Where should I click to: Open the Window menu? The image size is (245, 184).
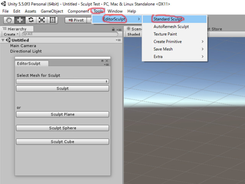[x=115, y=11]
